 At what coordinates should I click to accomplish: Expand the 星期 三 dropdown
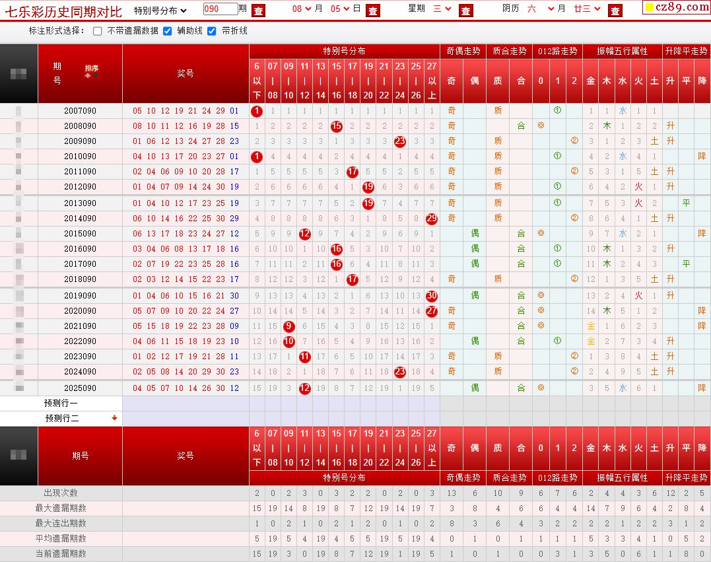pos(442,9)
